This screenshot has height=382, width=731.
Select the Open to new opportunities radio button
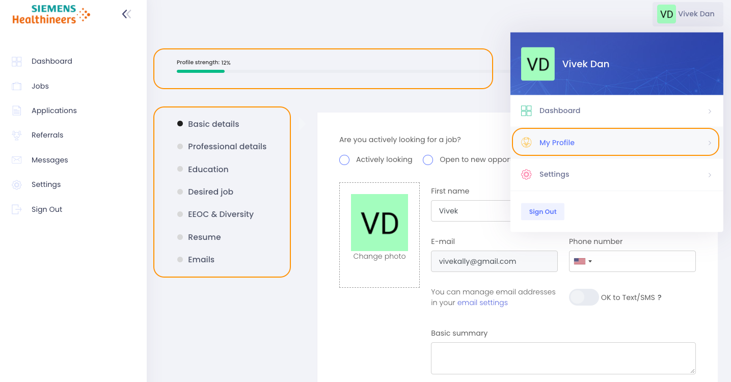coord(428,160)
